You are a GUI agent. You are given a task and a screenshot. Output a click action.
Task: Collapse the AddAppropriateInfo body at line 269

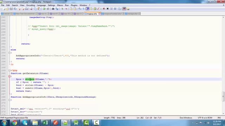(9, 100)
